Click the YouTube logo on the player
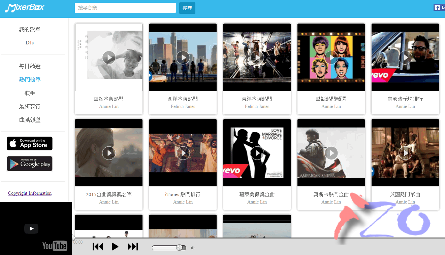 [x=55, y=246]
